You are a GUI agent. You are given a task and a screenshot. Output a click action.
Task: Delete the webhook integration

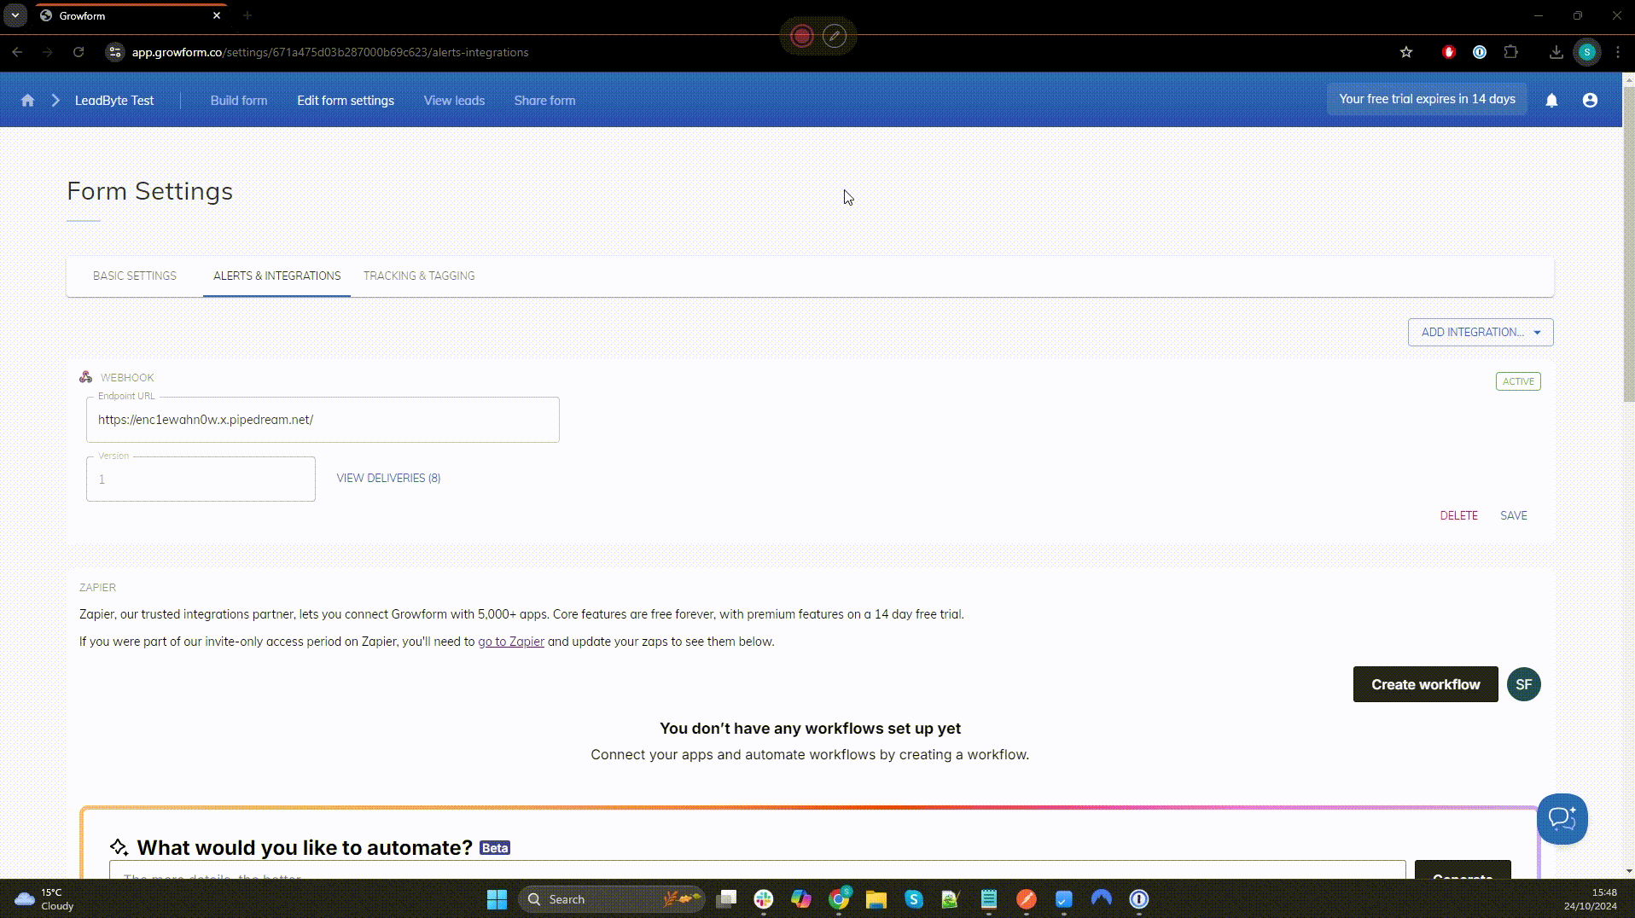click(1458, 515)
